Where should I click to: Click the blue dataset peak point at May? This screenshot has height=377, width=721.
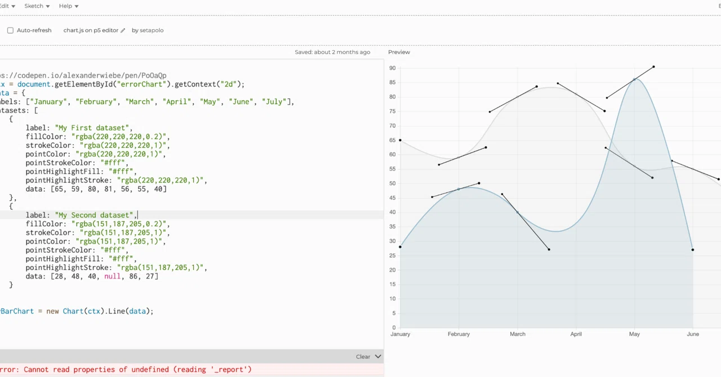(635, 79)
